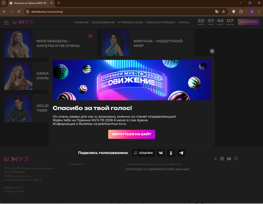Open the Extensions puzzle icon

tap(241, 12)
